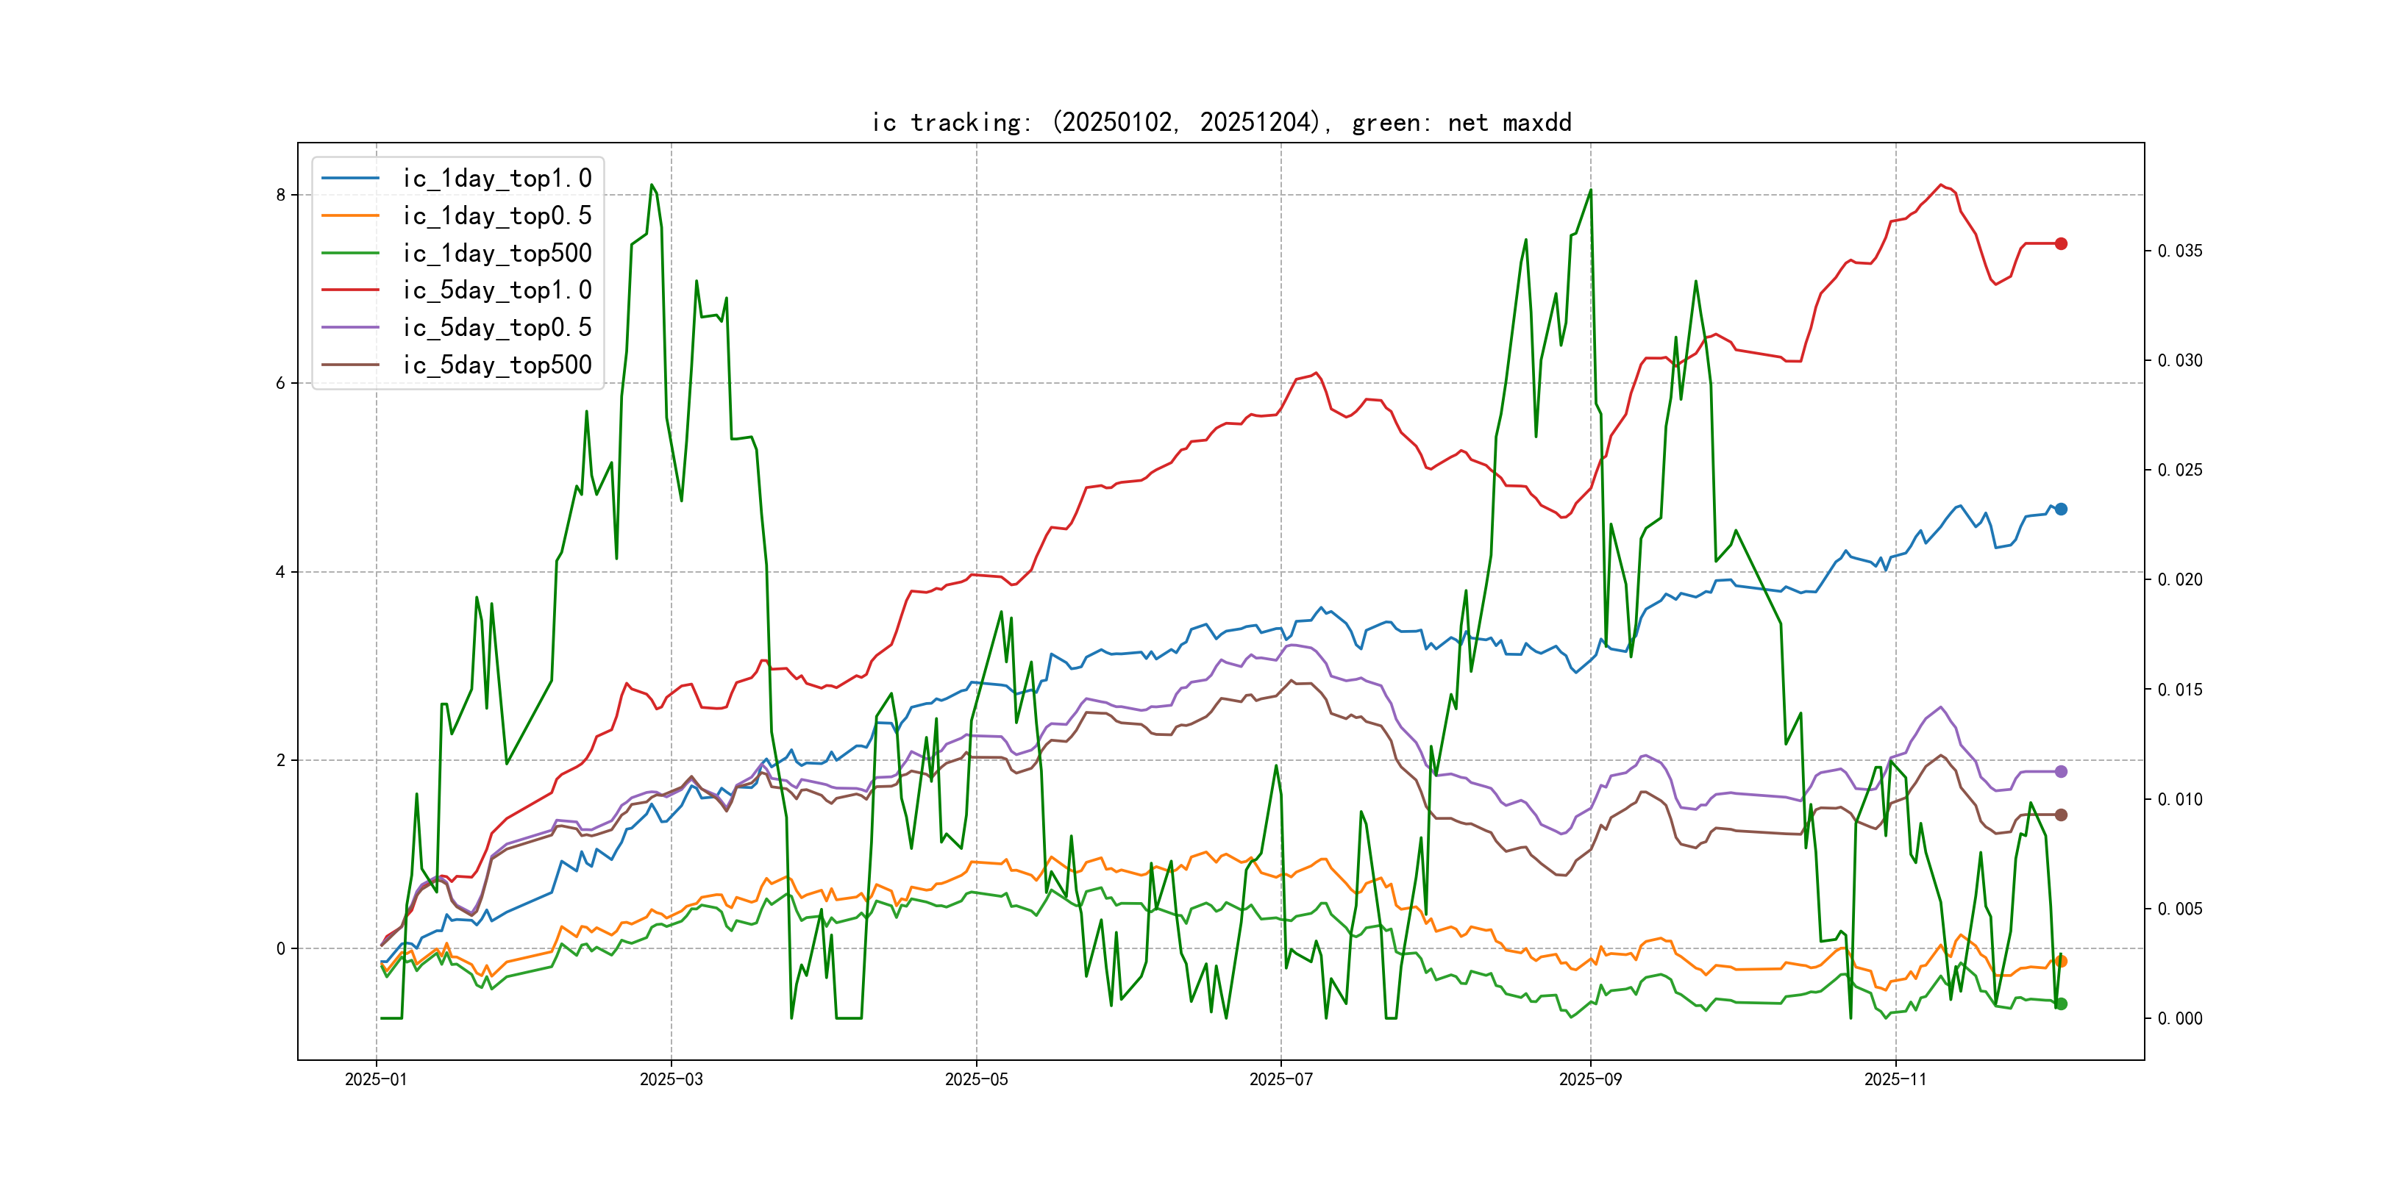Click the red line swatch in legend
Image resolution: width=2383 pixels, height=1191 pixels.
[x=351, y=290]
